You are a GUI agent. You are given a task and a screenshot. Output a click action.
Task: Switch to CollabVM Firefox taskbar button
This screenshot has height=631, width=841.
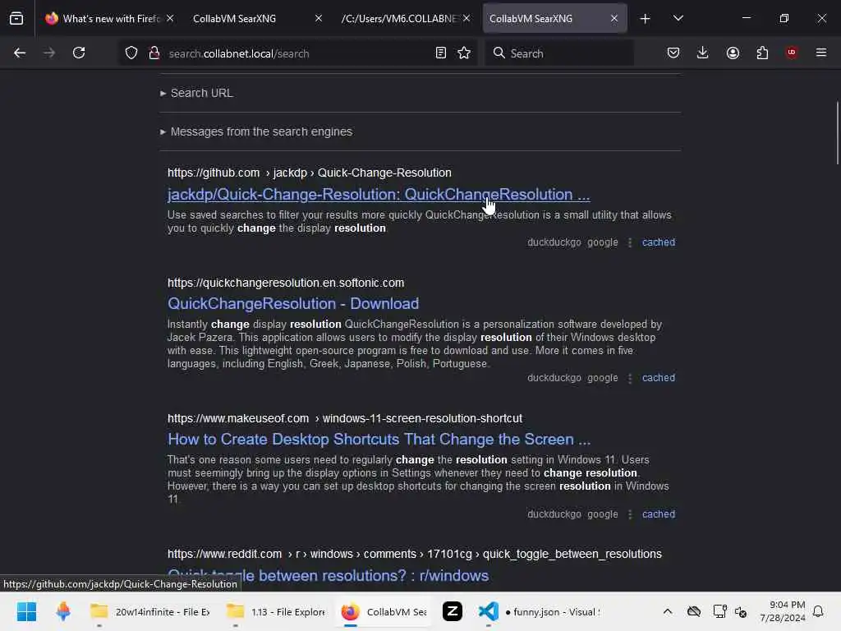click(x=384, y=611)
